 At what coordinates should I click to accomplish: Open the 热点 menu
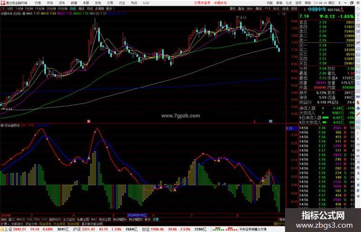click(134, 3)
